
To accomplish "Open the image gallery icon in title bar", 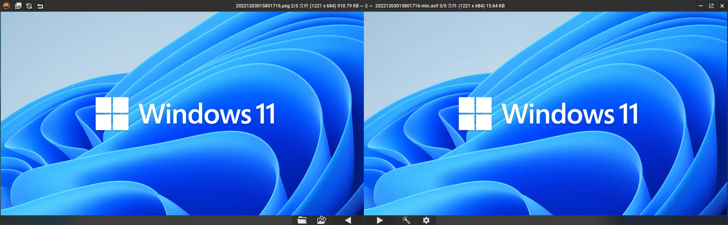I will click(x=18, y=6).
